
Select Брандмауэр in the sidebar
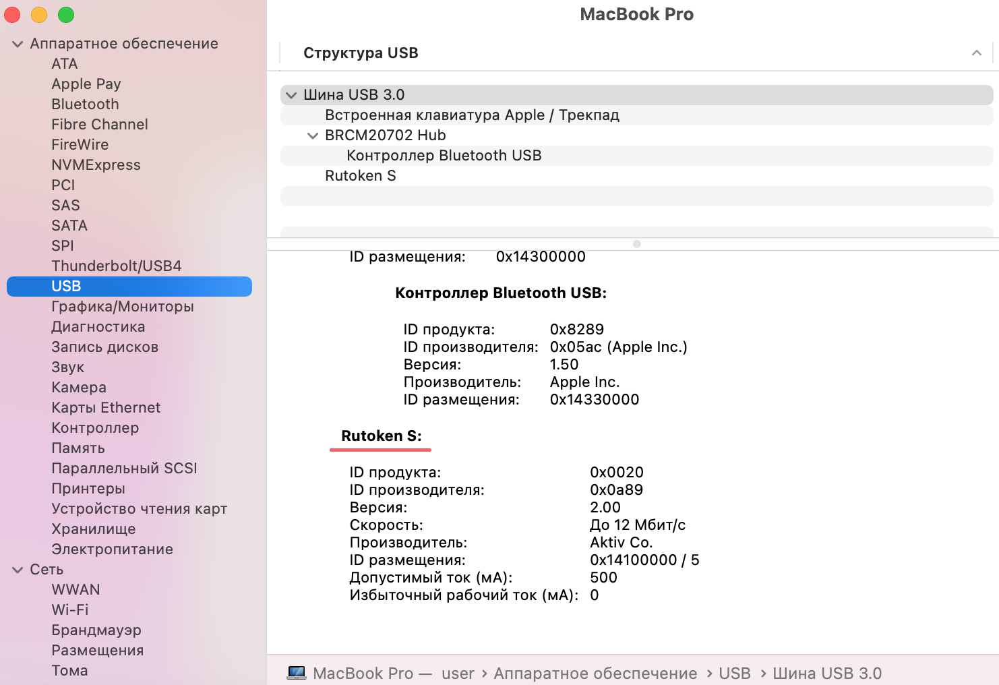click(x=96, y=630)
